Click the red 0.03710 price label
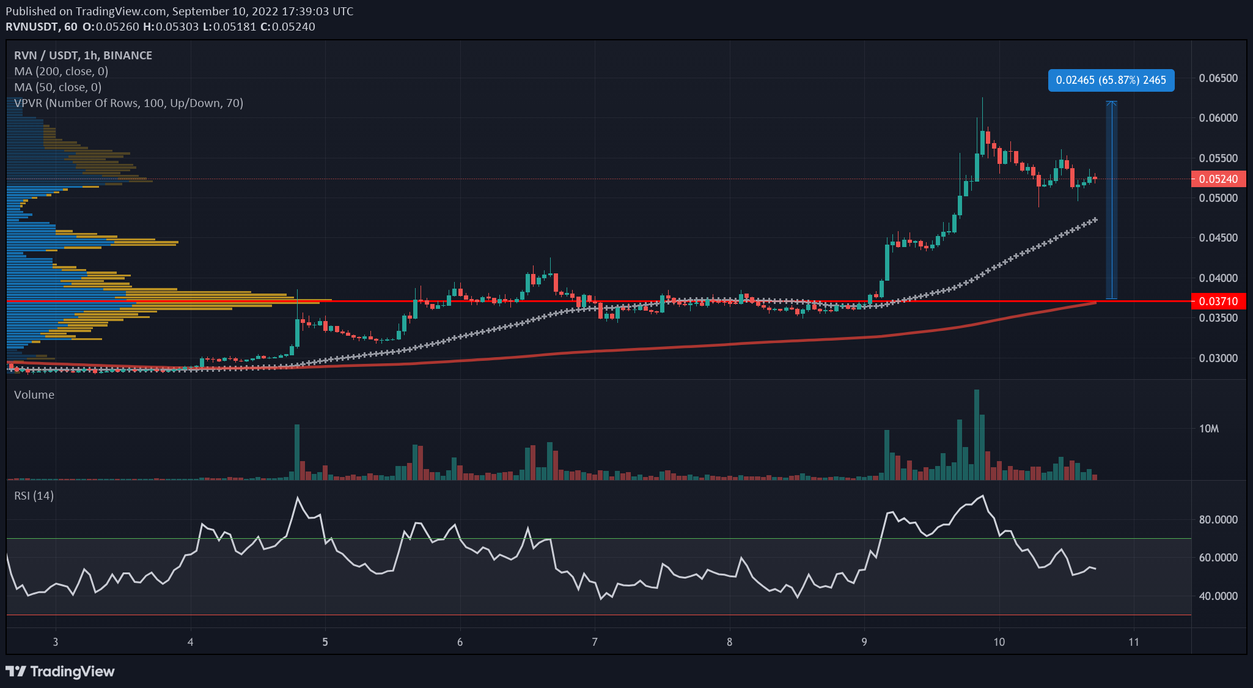The width and height of the screenshot is (1253, 688). [x=1218, y=301]
